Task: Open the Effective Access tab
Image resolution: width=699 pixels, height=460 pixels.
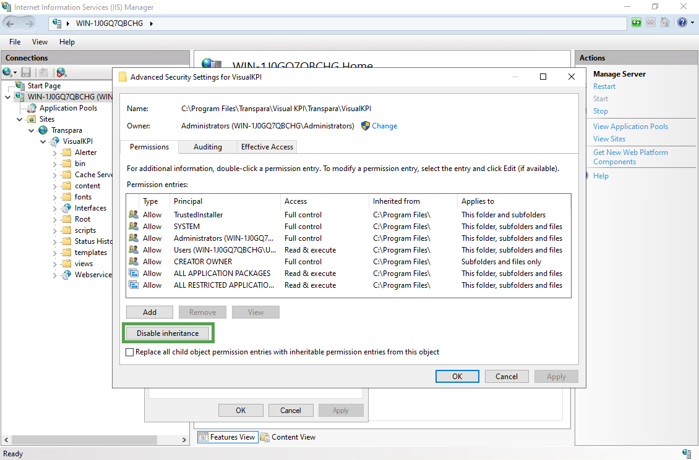Action: click(267, 147)
